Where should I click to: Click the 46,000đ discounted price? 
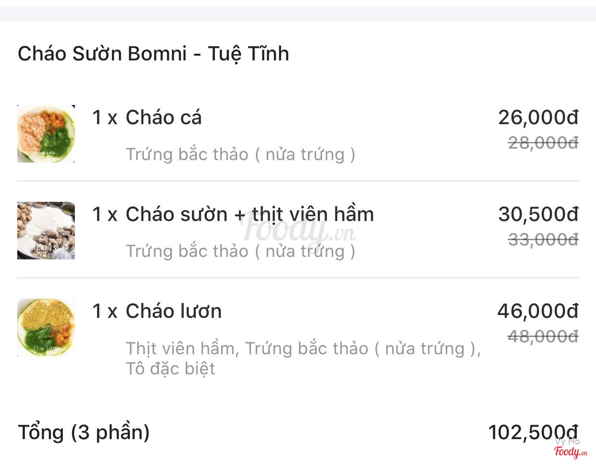pos(537,311)
